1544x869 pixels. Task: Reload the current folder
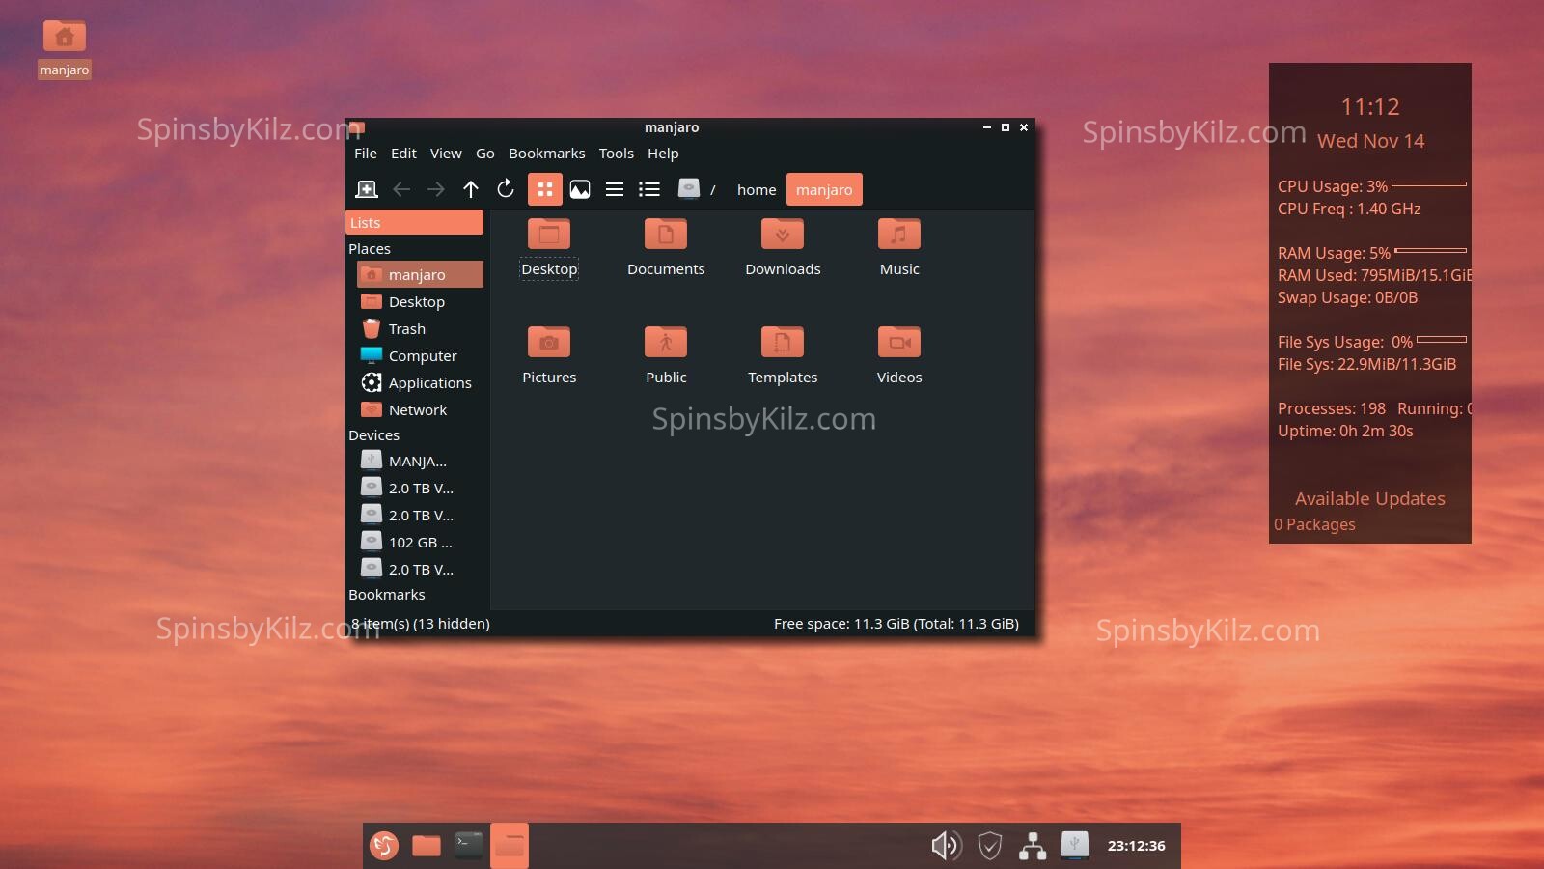[x=506, y=189]
